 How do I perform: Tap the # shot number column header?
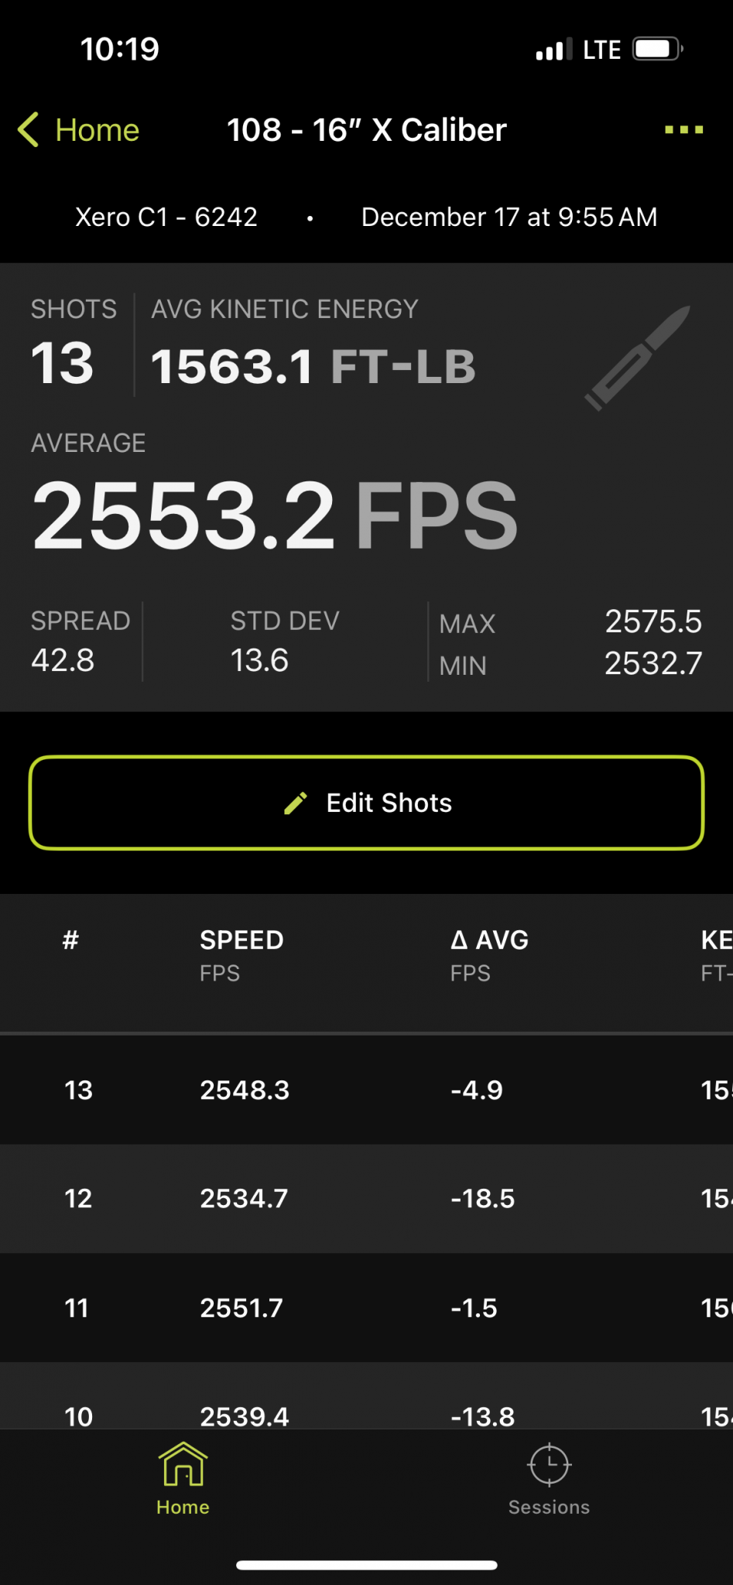pos(70,940)
